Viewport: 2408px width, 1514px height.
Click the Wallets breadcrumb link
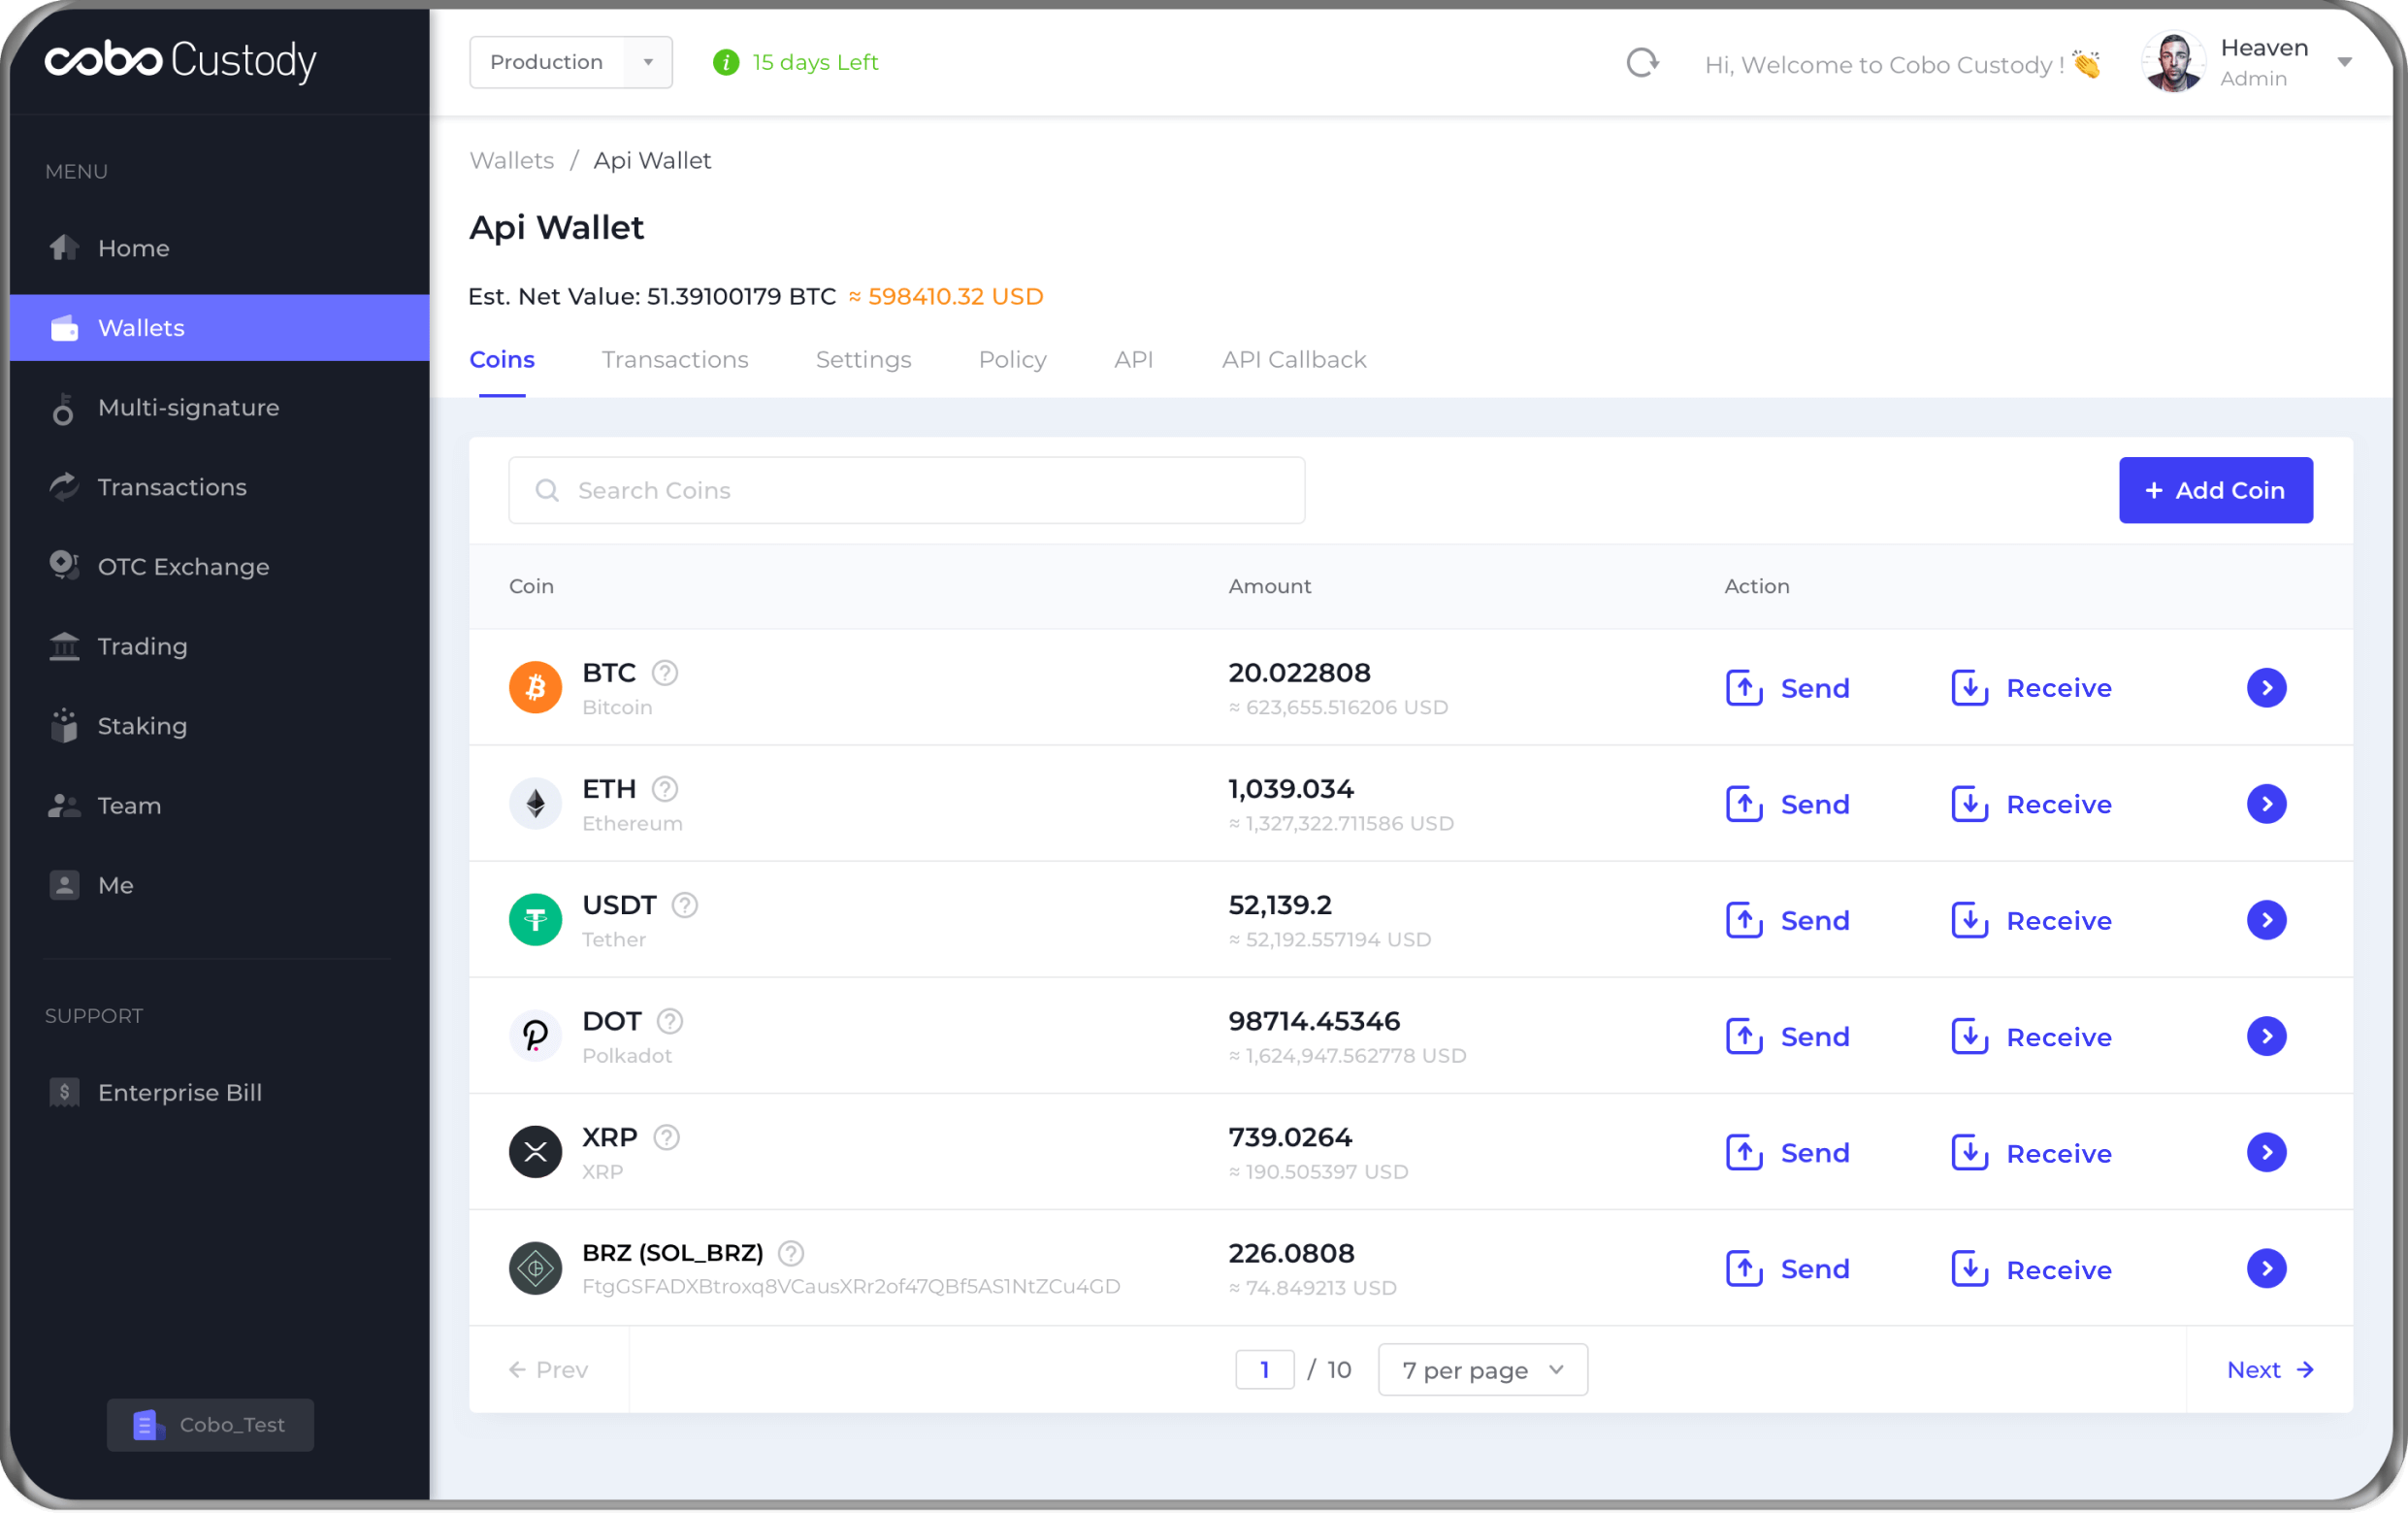click(x=512, y=160)
